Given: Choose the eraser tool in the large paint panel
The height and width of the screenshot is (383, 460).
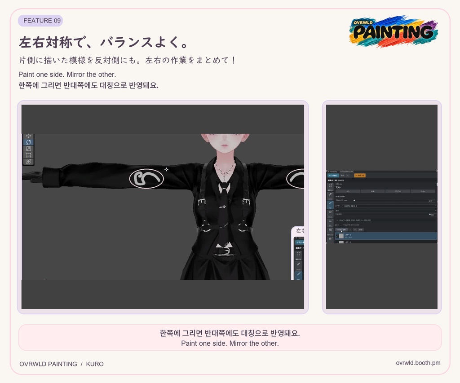Looking at the screenshot, I should [x=330, y=214].
